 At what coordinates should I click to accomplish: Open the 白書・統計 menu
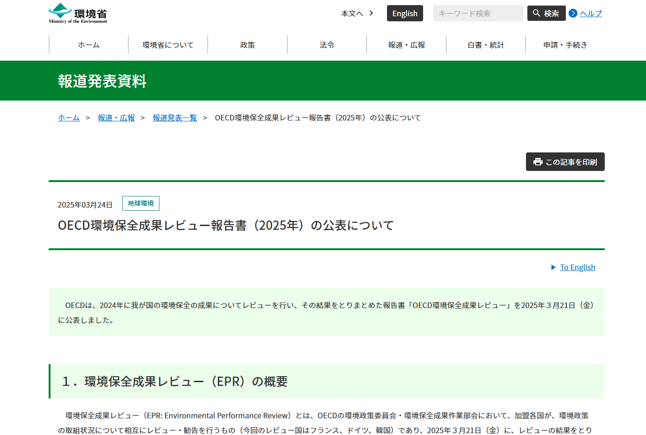[486, 45]
